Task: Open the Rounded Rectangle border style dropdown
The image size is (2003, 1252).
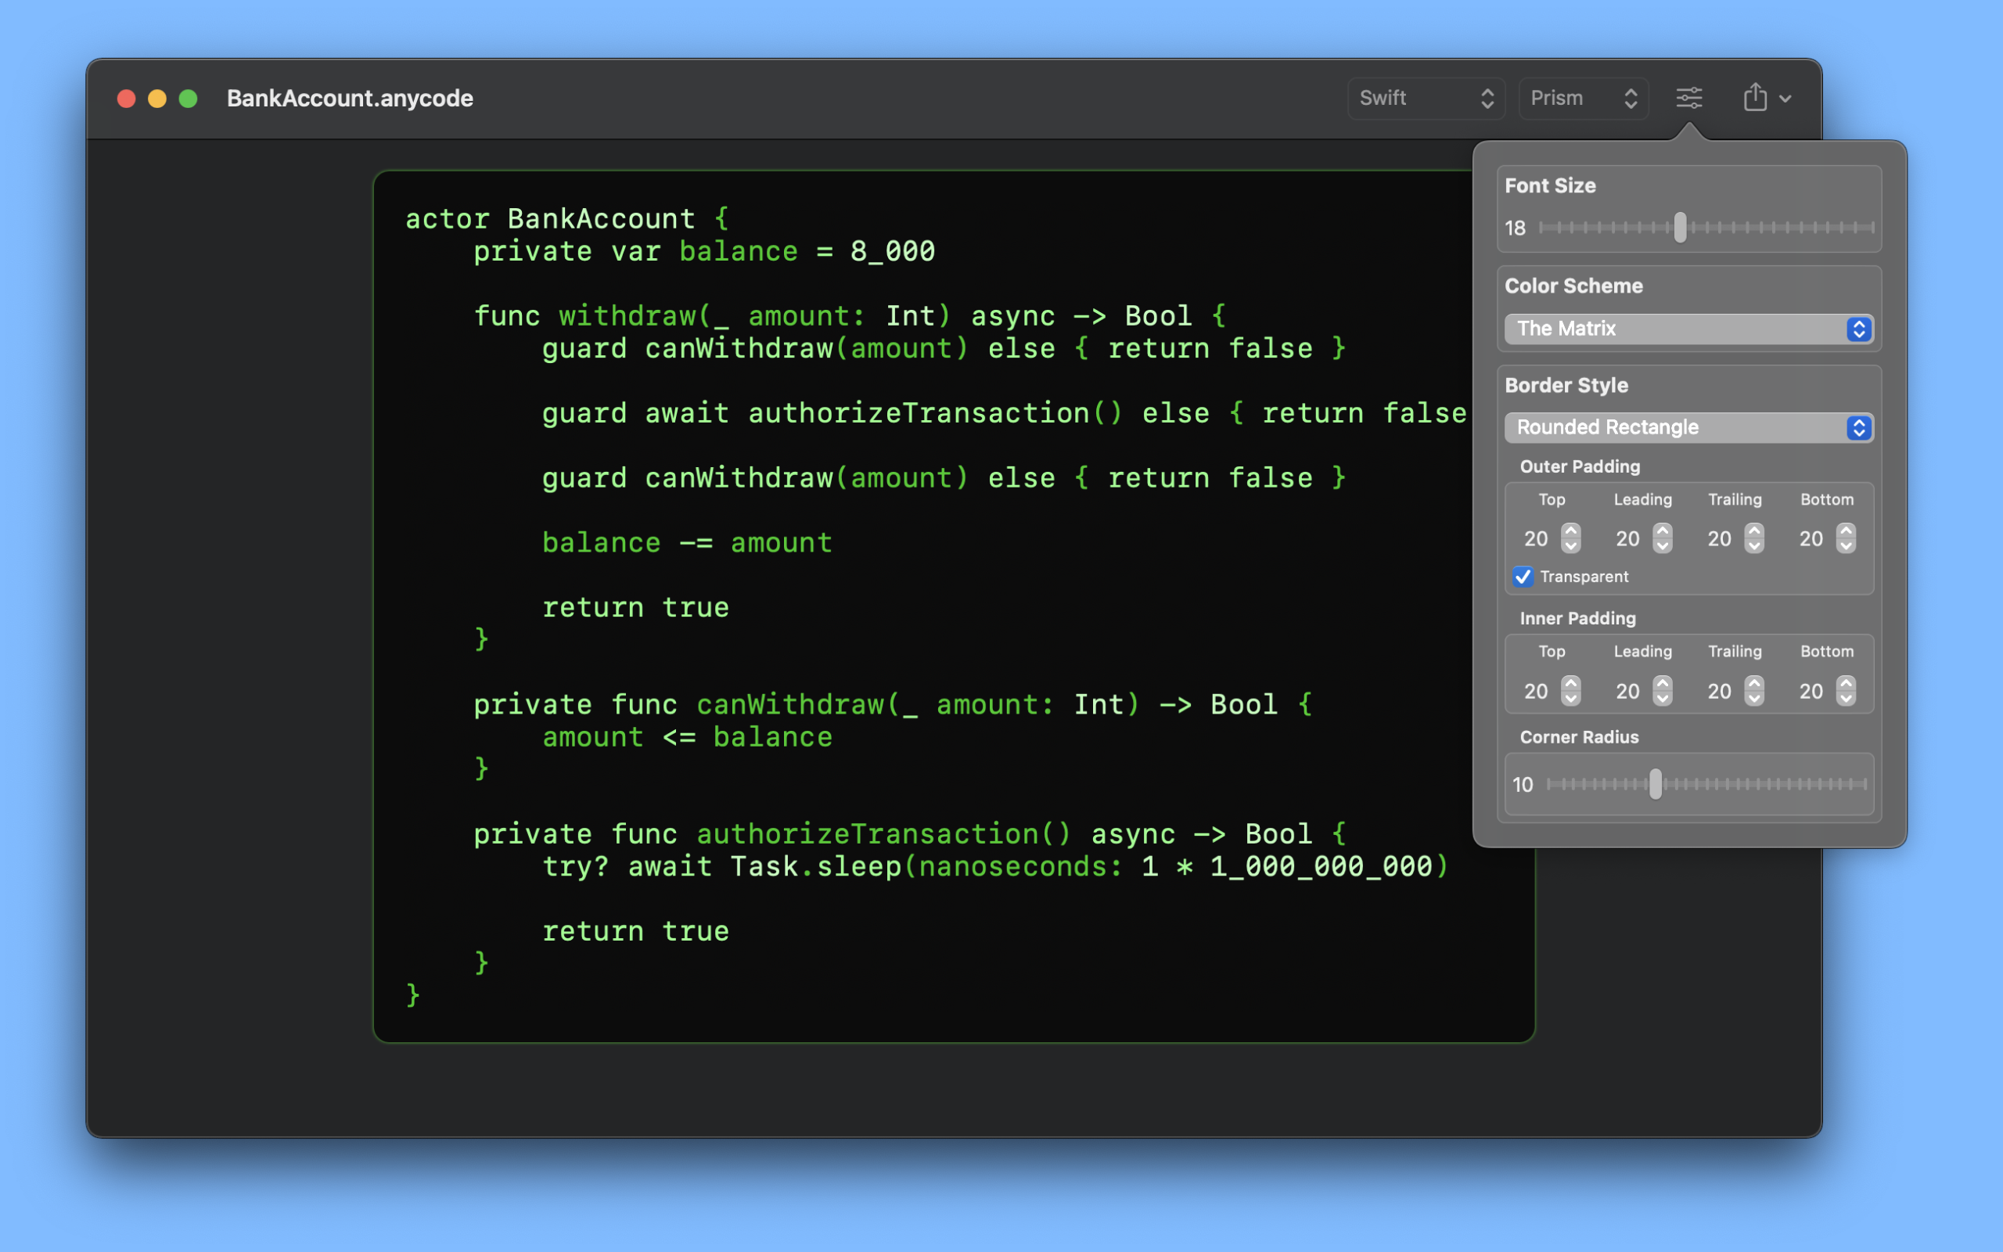Action: (x=1688, y=427)
